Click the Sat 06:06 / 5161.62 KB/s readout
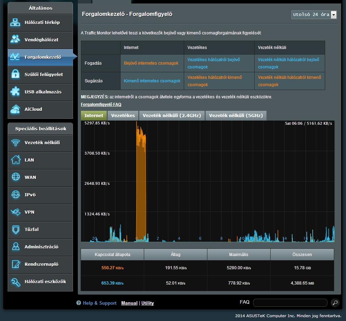Image resolution: width=346 pixels, height=321 pixels. click(308, 123)
